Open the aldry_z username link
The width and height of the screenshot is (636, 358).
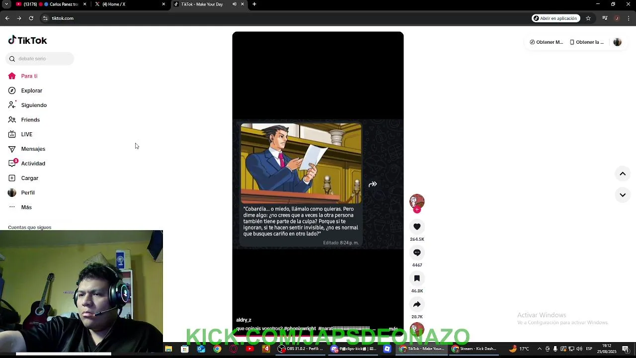[243, 320]
